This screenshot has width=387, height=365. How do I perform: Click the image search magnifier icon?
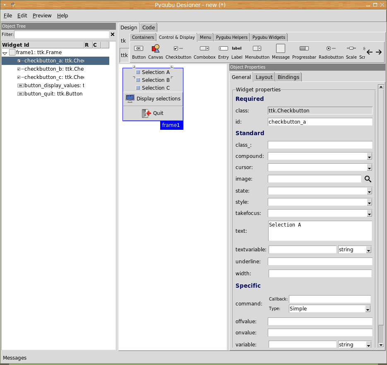point(367,179)
